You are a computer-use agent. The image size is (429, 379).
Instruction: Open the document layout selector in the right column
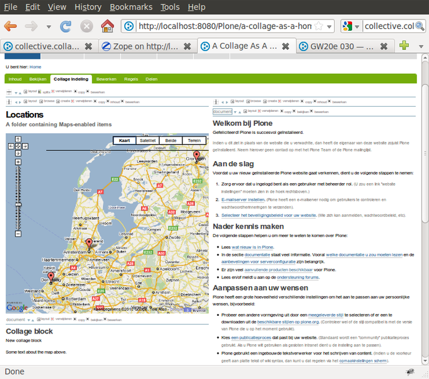pyautogui.click(x=223, y=111)
